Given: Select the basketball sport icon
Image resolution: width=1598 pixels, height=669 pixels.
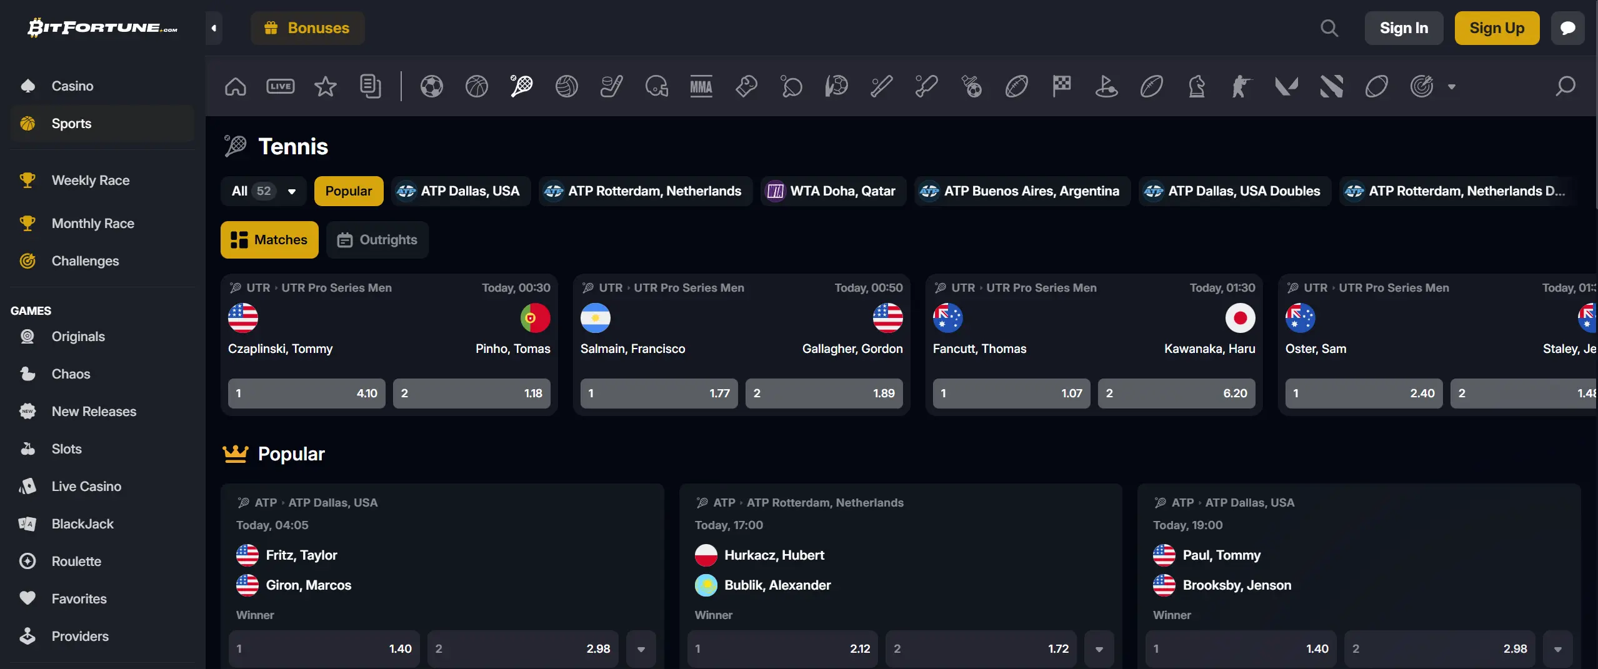Looking at the screenshot, I should 477,86.
